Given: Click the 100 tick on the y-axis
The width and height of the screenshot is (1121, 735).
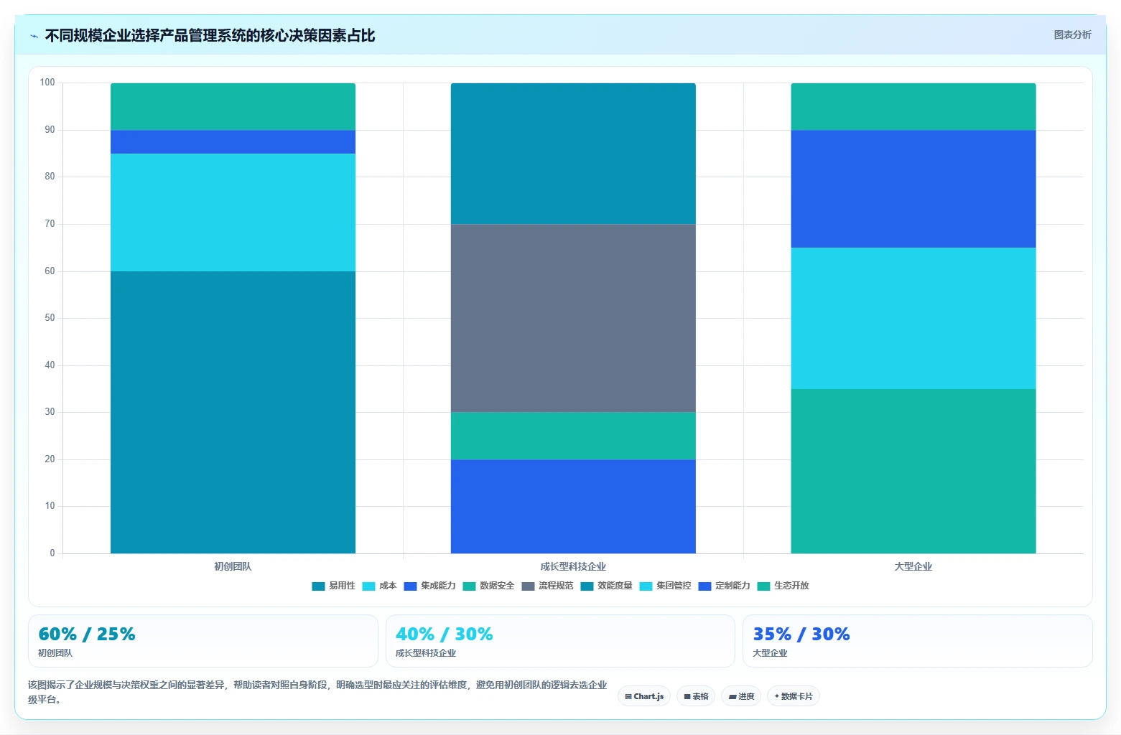Looking at the screenshot, I should 47,83.
